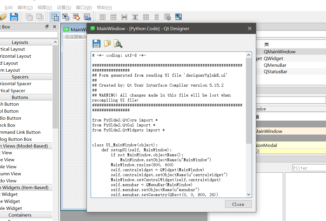Select the QWidget row in Object Inspector
Viewport: 326px width, 221px height.
click(x=291, y=59)
